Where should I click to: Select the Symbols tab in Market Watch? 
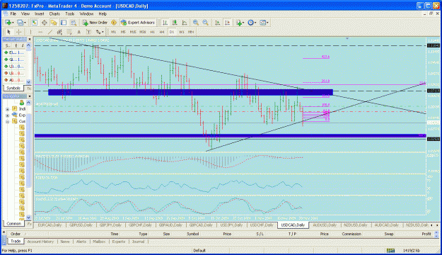pos(13,89)
